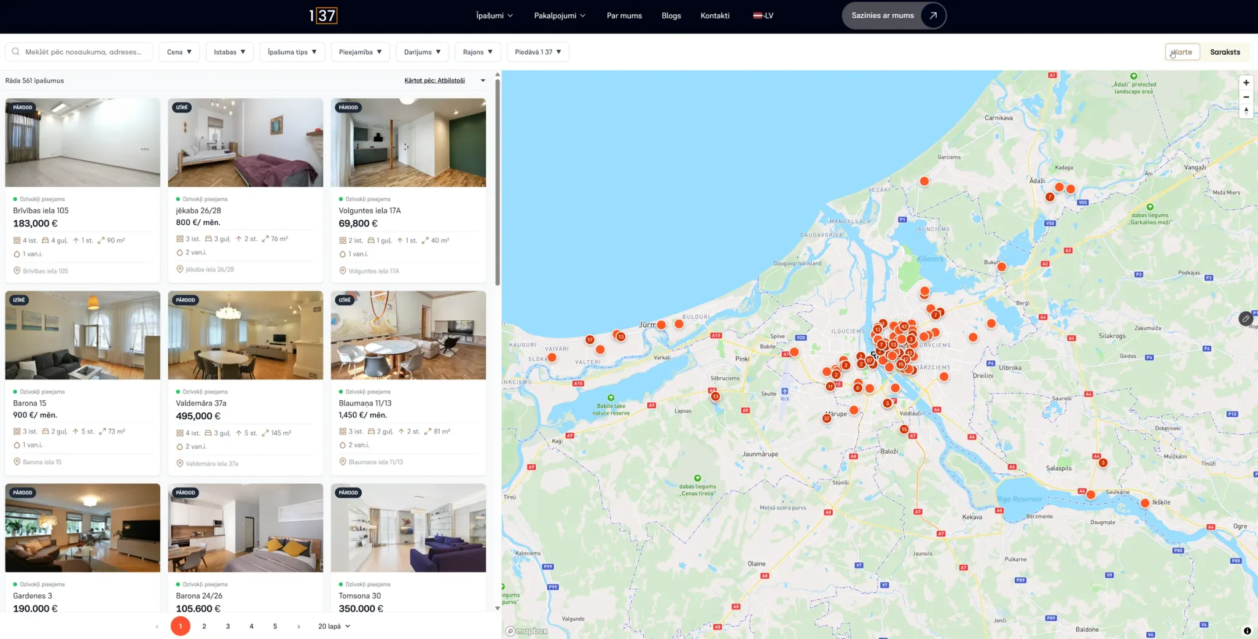
Task: Click the search magnifier icon
Action: click(x=16, y=52)
